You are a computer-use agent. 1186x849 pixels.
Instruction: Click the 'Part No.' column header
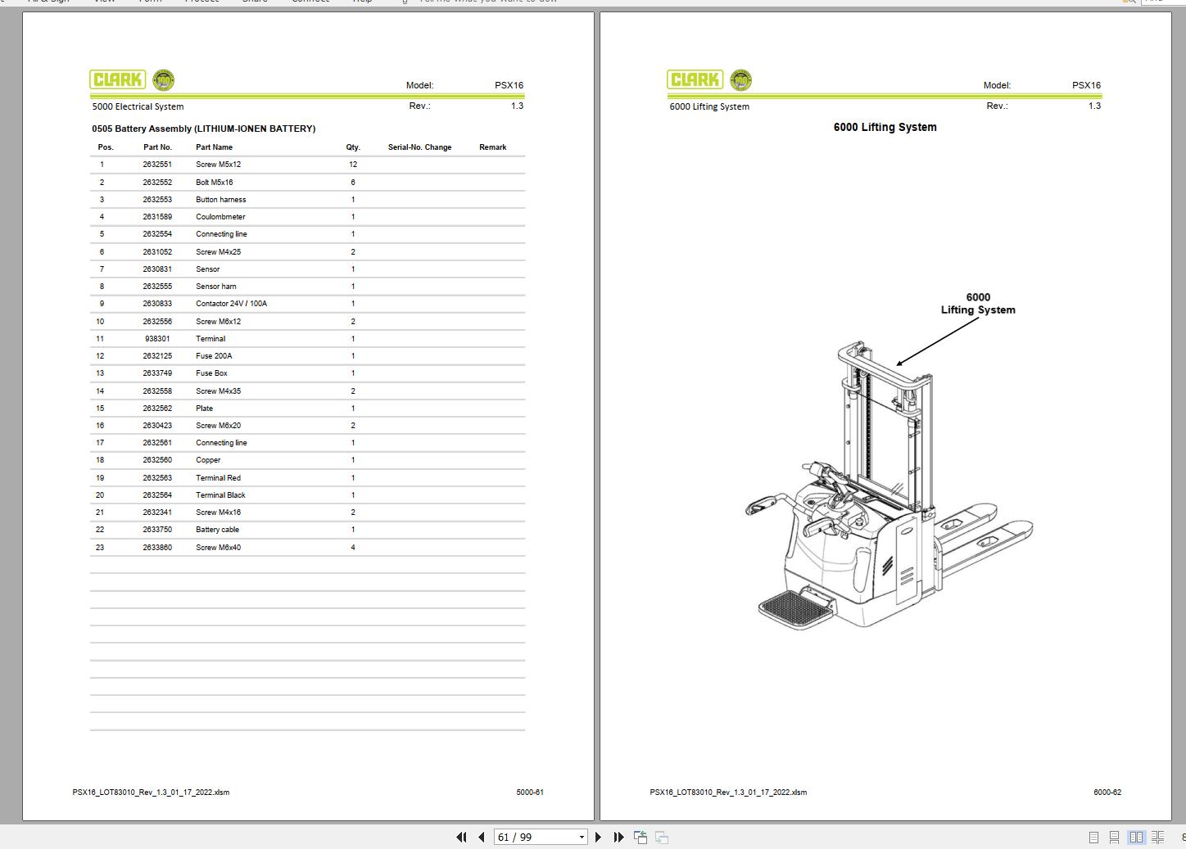coord(157,147)
